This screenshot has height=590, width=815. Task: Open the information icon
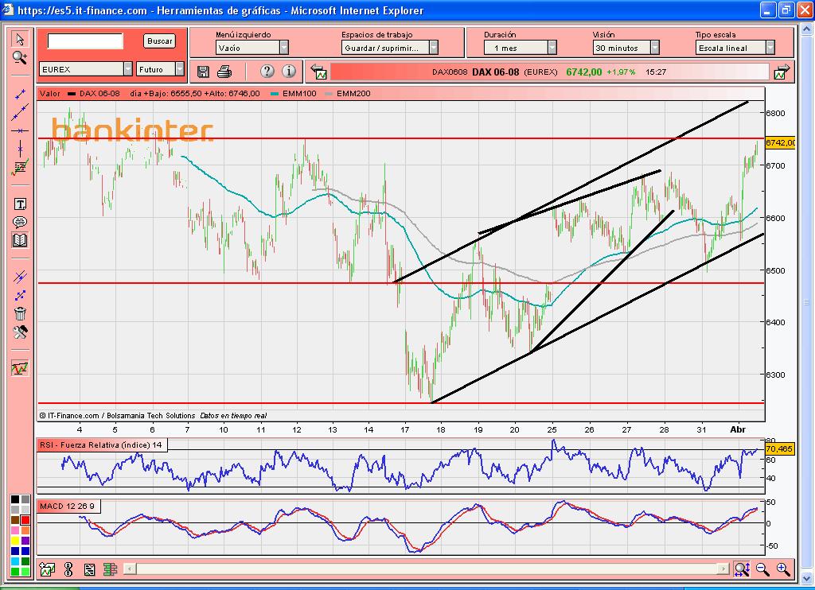click(288, 71)
